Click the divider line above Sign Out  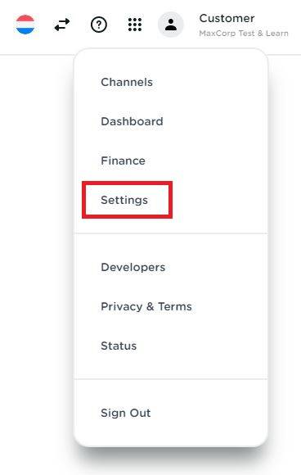171,379
